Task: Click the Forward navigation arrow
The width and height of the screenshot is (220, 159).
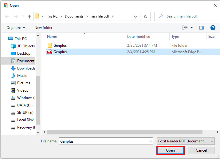Action: (x=16, y=16)
